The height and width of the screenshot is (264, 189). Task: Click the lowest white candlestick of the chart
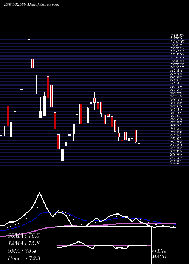click(x=62, y=153)
